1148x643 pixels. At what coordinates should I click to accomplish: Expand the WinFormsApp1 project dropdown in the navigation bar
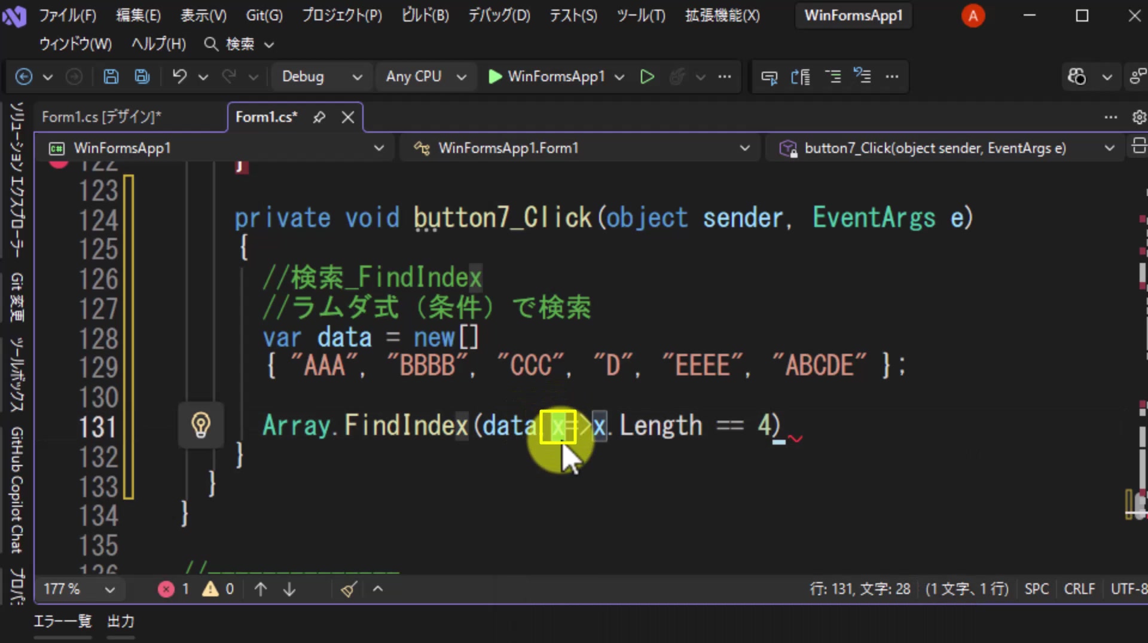pyautogui.click(x=216, y=148)
